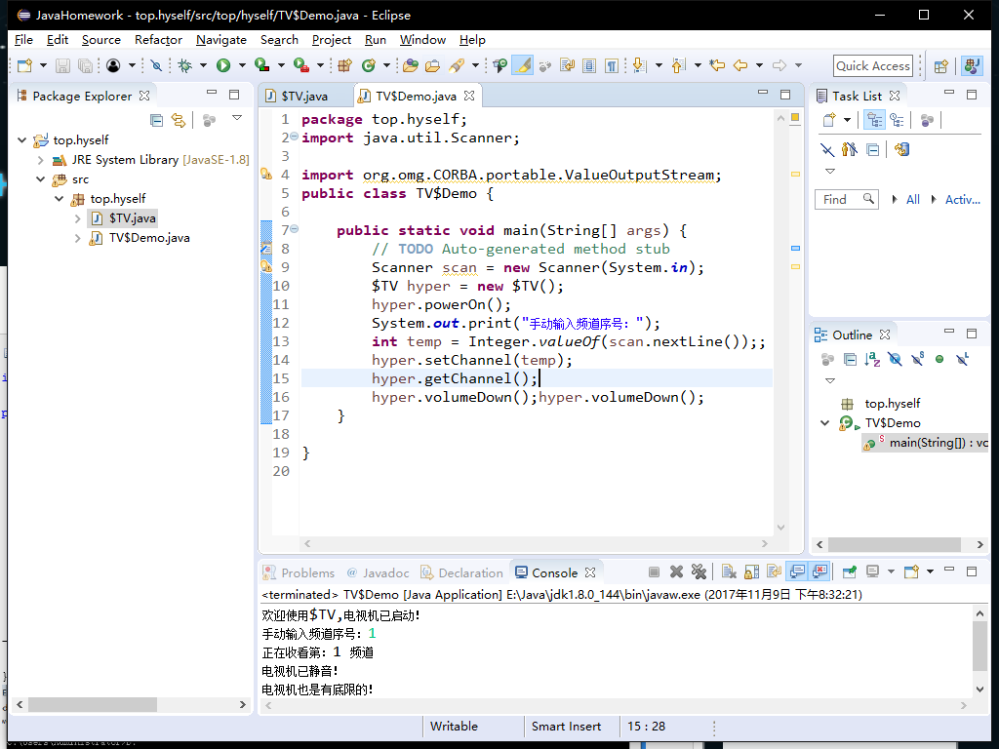Click the Pin Console icon
This screenshot has height=749, width=999.
(x=850, y=572)
